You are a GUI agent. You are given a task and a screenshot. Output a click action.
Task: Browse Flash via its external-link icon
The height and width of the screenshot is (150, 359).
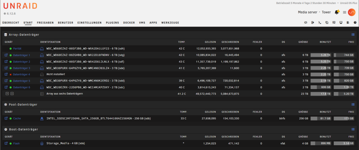click(x=6, y=143)
